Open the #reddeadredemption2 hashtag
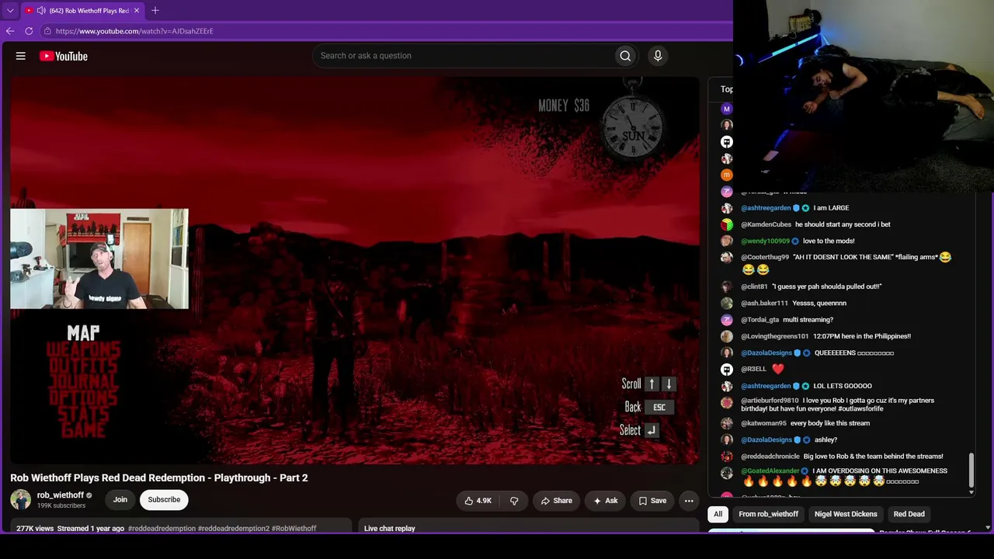Screen dimensions: 994x559 [x=234, y=529]
